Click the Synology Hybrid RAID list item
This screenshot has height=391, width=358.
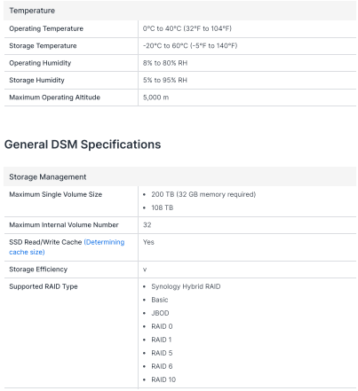(x=186, y=286)
